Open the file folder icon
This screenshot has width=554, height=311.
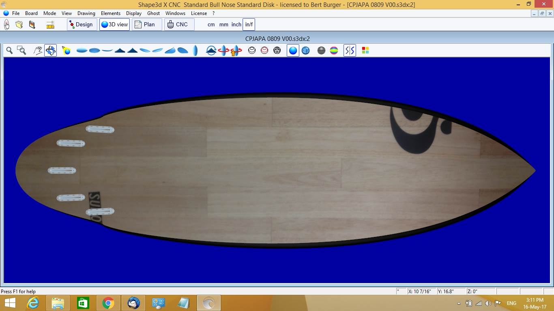coord(19,25)
